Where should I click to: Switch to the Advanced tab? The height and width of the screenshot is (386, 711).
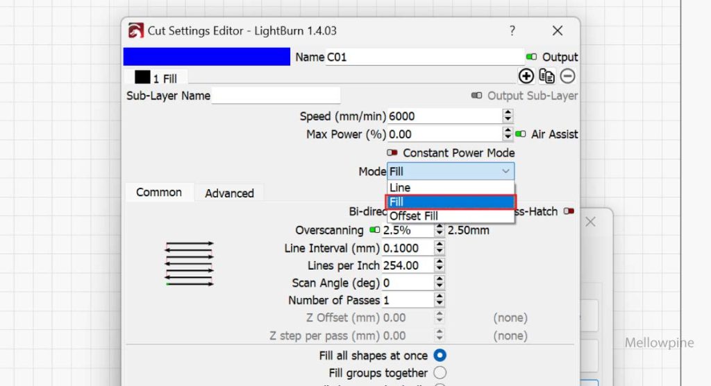point(229,193)
